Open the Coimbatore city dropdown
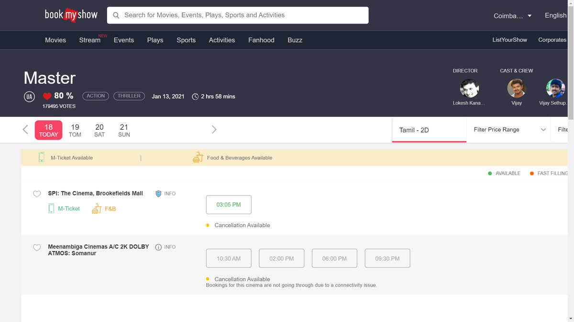 pyautogui.click(x=513, y=16)
